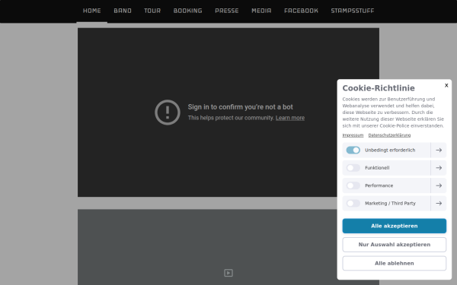Turn on Marketing / Third Party toggle
The width and height of the screenshot is (457, 285).
coord(353,203)
